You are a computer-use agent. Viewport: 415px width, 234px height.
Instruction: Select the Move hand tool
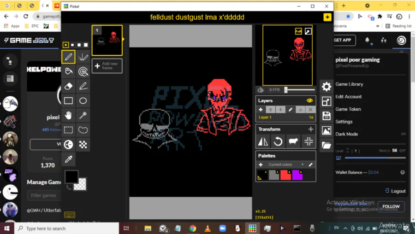[x=68, y=115]
